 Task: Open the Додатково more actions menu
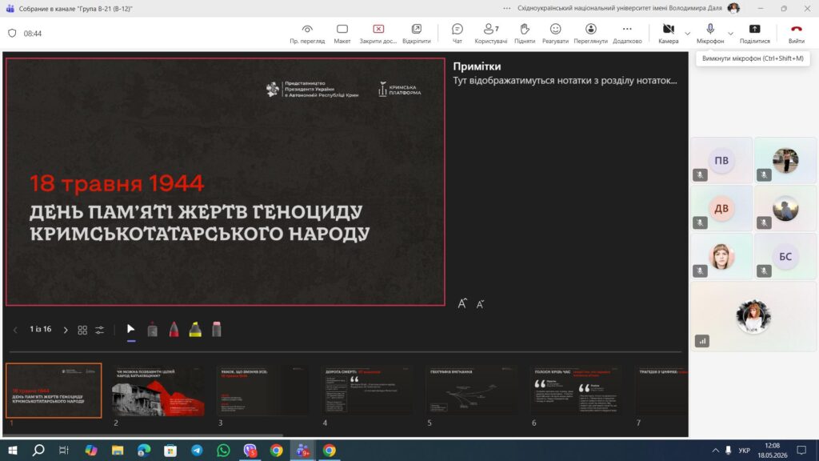[x=627, y=34]
